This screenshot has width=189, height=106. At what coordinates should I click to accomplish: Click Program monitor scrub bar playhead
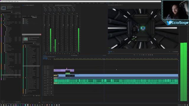click(109, 53)
